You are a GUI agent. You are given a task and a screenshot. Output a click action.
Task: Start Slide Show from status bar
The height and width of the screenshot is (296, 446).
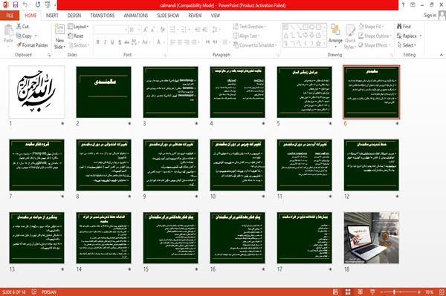pos(372,292)
